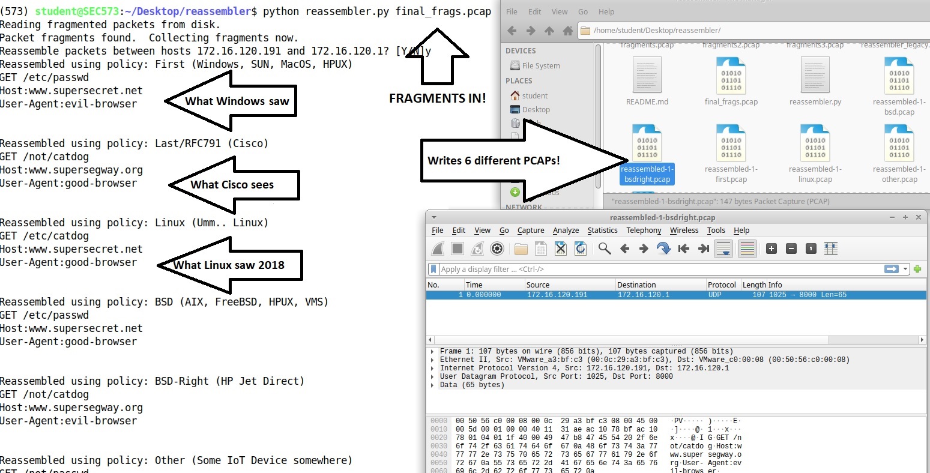Open a capture file via folder icon

[x=521, y=249]
